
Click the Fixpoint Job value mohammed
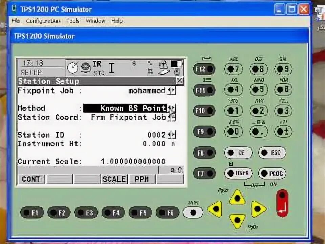point(147,91)
